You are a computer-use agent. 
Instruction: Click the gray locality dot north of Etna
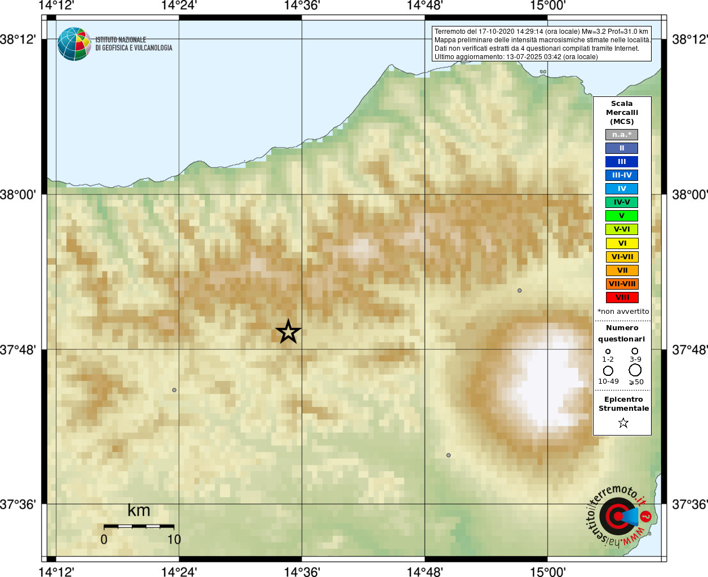point(520,291)
